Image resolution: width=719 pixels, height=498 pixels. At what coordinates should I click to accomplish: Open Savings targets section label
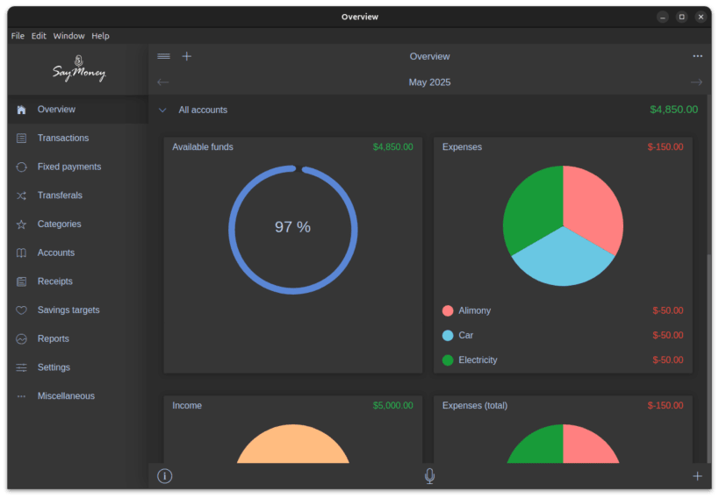click(x=68, y=310)
